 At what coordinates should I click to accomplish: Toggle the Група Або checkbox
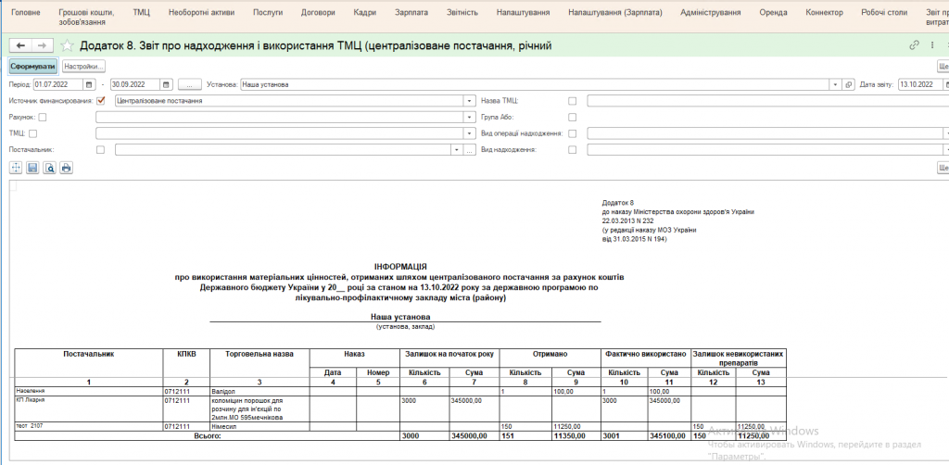(x=572, y=117)
